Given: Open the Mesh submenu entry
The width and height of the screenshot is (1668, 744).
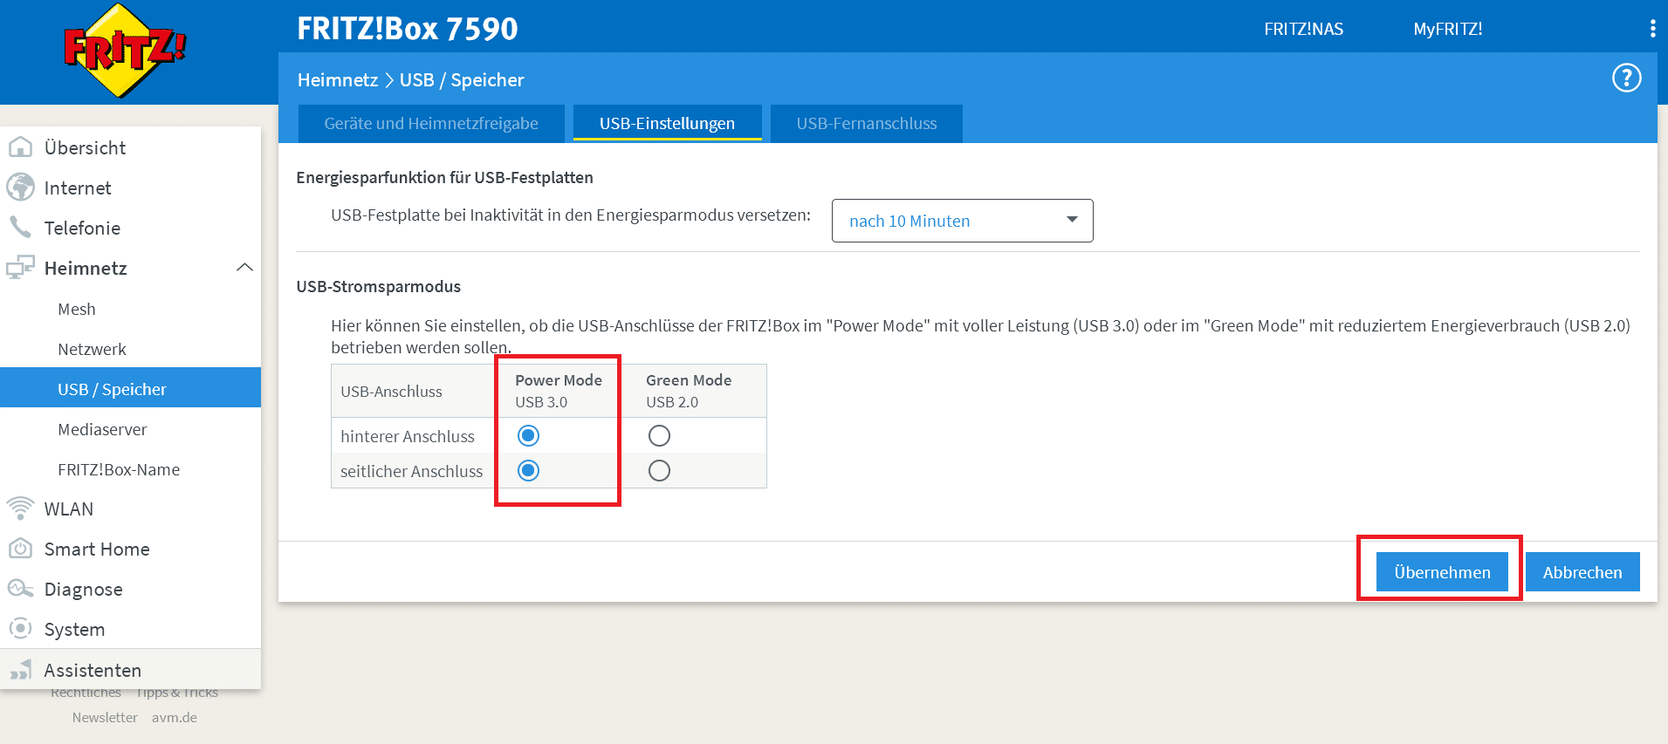Looking at the screenshot, I should pos(131,309).
